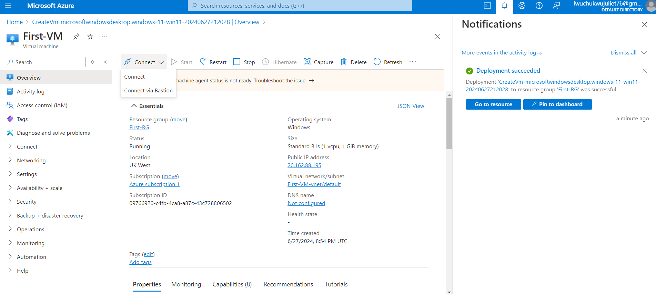Open Access control (IAM)
The width and height of the screenshot is (656, 294).
56,105
